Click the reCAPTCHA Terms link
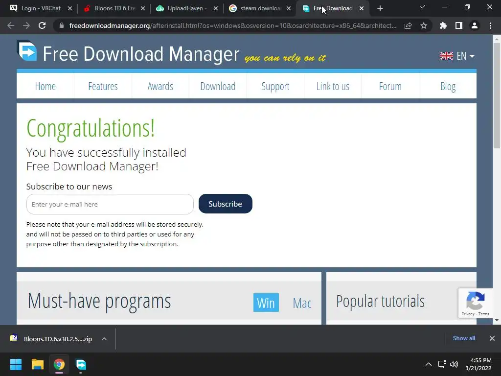Image resolution: width=501 pixels, height=376 pixels. pyautogui.click(x=484, y=314)
